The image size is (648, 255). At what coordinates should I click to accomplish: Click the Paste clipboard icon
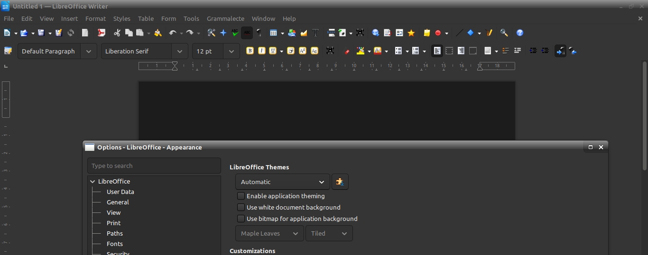[140, 33]
